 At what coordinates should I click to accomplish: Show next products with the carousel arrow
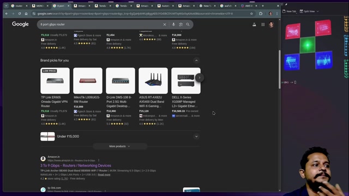(200, 77)
